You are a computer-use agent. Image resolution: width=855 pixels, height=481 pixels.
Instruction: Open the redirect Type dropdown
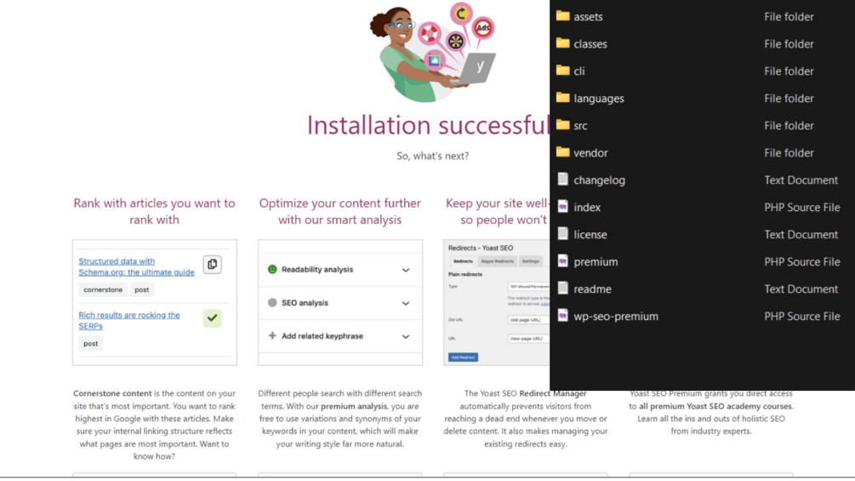pos(527,286)
